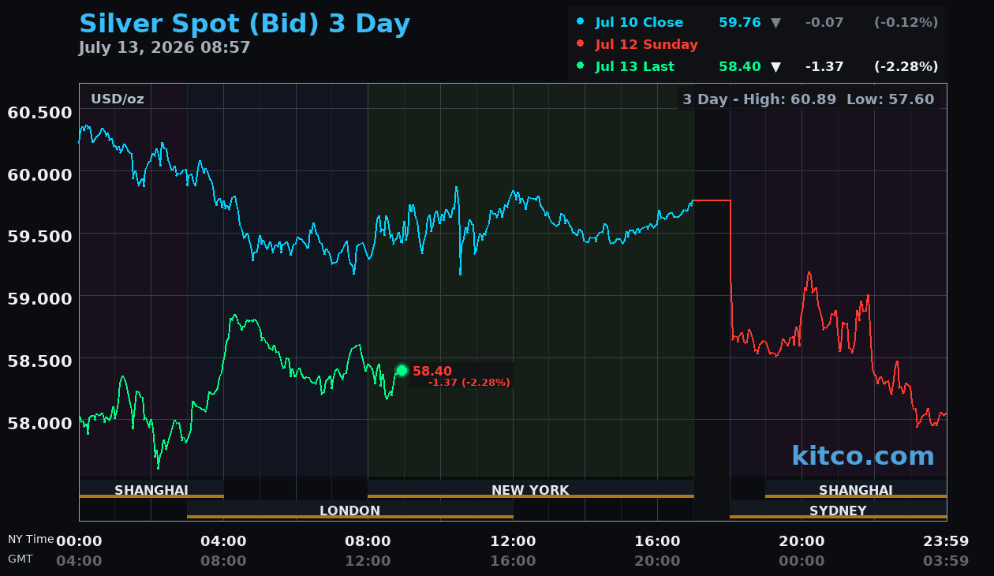Screen dimensions: 994x576
Task: Click the 60.500 price axis label
Action: [x=39, y=112]
